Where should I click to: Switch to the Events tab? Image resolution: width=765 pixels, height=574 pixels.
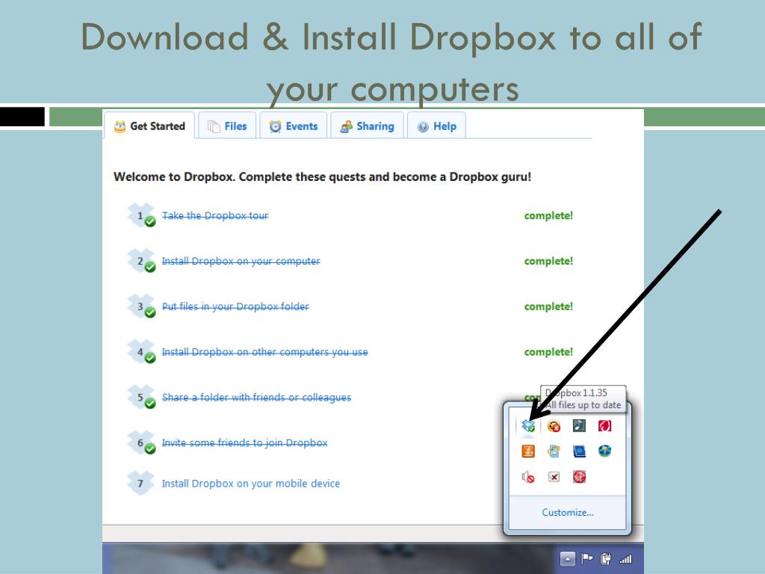(x=293, y=126)
